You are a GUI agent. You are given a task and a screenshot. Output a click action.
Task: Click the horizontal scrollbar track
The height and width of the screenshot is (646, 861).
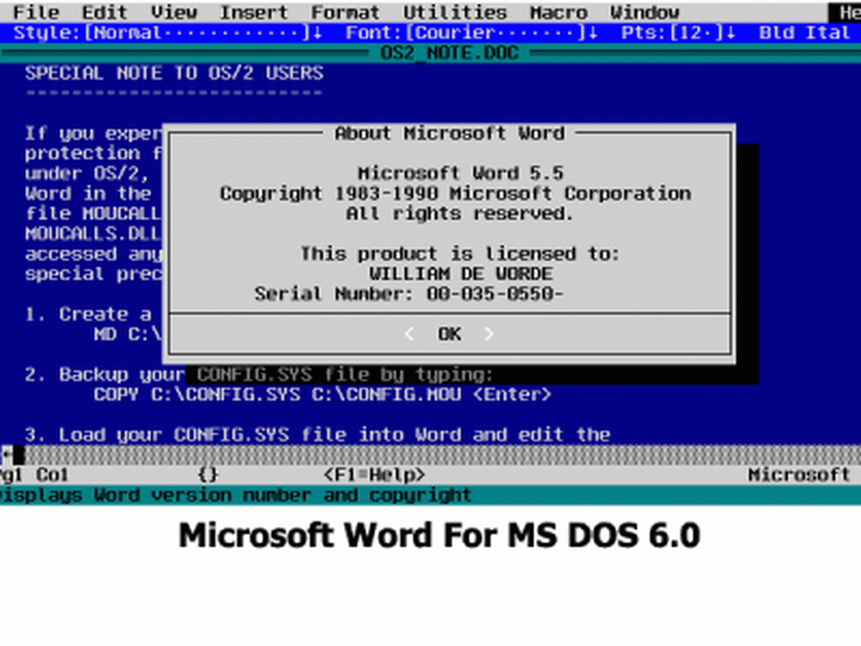tap(430, 455)
